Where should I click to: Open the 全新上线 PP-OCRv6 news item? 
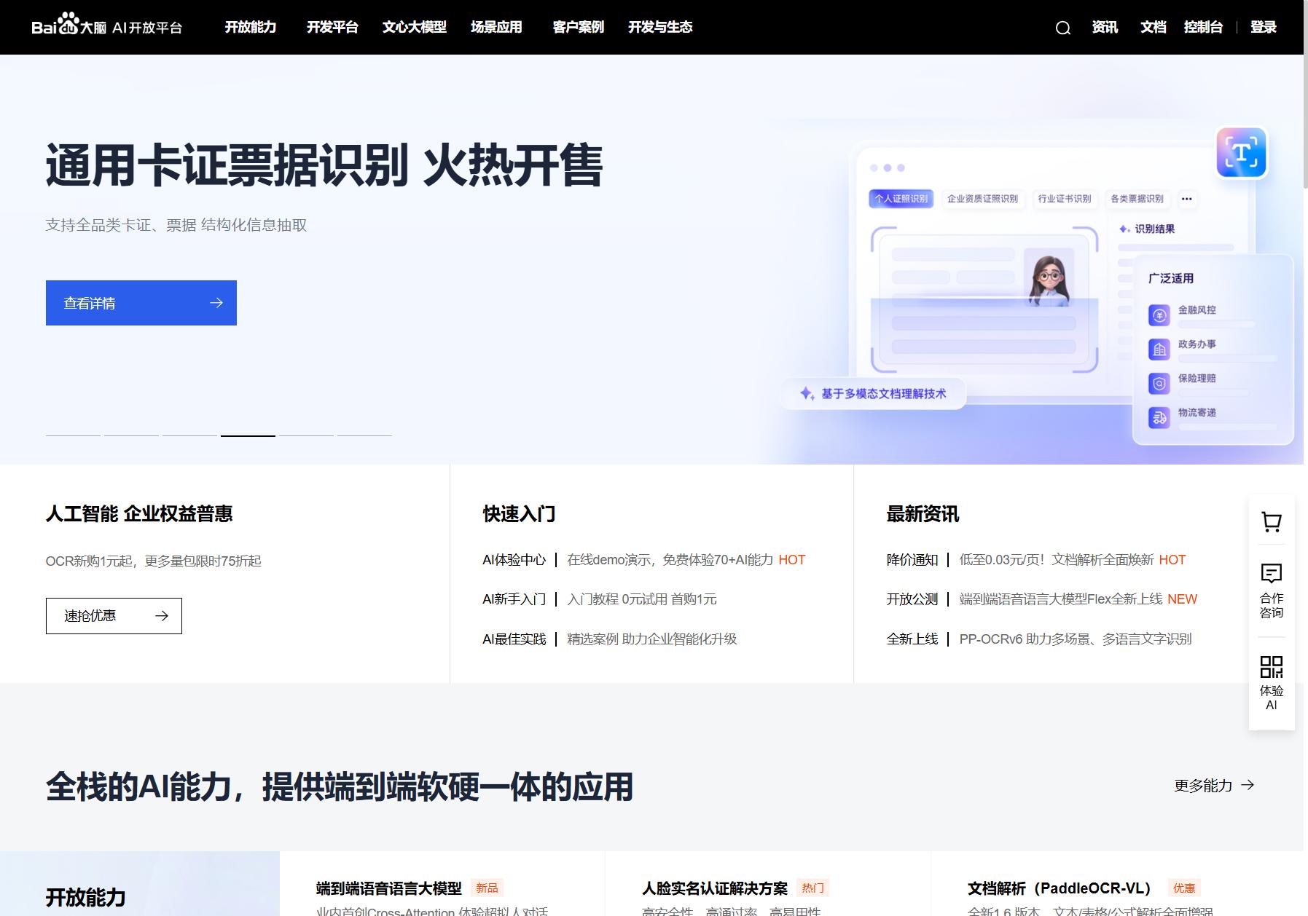1039,639
